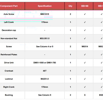Click the quantity 2 for Axle Screw
The height and width of the screenshot is (101, 103).
[70, 14]
